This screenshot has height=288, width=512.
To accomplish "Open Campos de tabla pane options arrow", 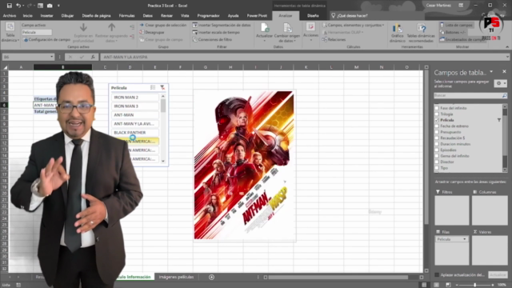I will pyautogui.click(x=491, y=72).
